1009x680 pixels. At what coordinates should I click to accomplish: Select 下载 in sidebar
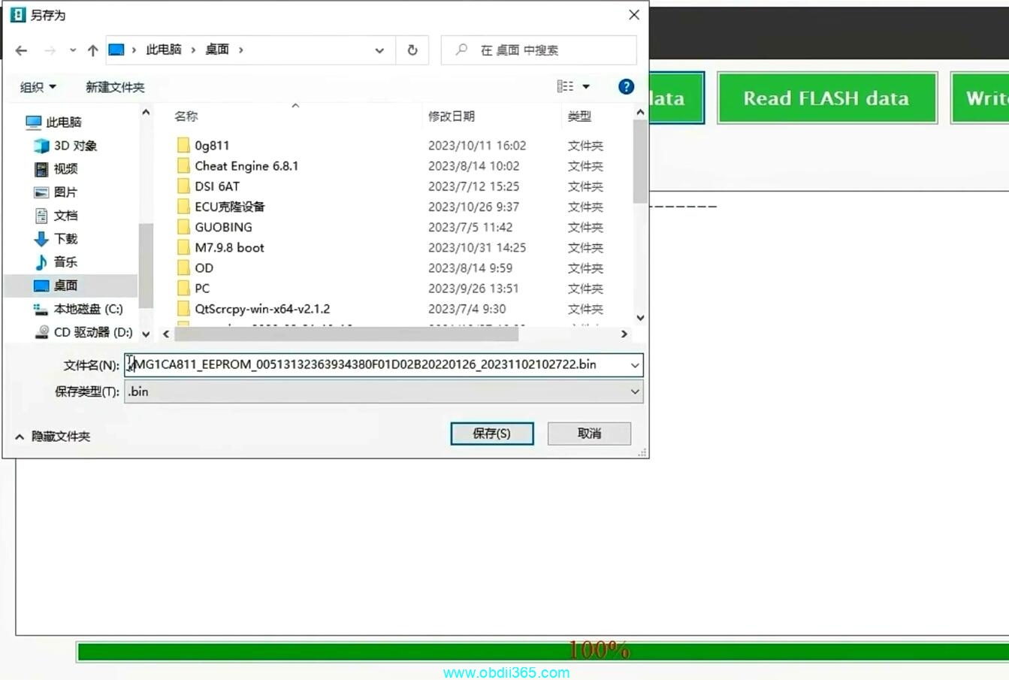(56, 239)
